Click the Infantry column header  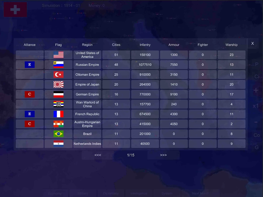pos(145,45)
